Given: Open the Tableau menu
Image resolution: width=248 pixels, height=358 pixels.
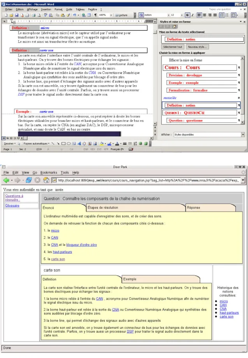Looking at the screenshot, I should click(x=80, y=9).
